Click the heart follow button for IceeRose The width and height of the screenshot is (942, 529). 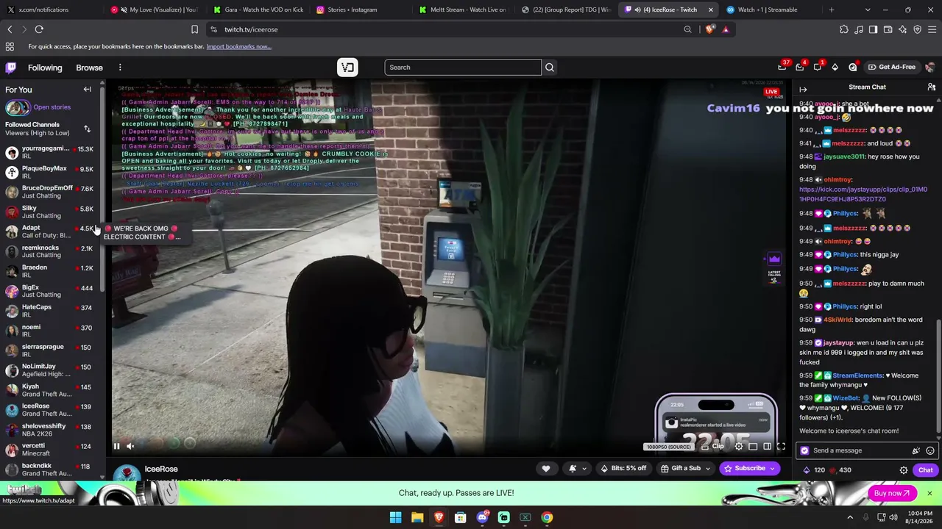point(546,469)
